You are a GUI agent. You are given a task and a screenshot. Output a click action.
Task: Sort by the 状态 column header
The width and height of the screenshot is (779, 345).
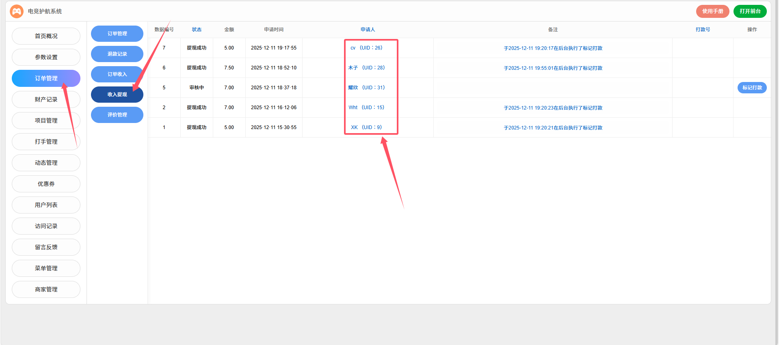coord(197,30)
